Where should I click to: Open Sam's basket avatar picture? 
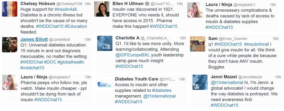(198, 44)
